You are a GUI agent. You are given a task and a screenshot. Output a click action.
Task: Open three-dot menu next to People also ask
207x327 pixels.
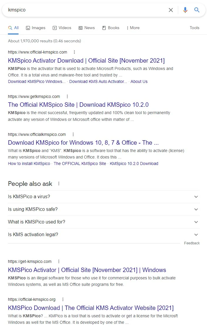59,183
